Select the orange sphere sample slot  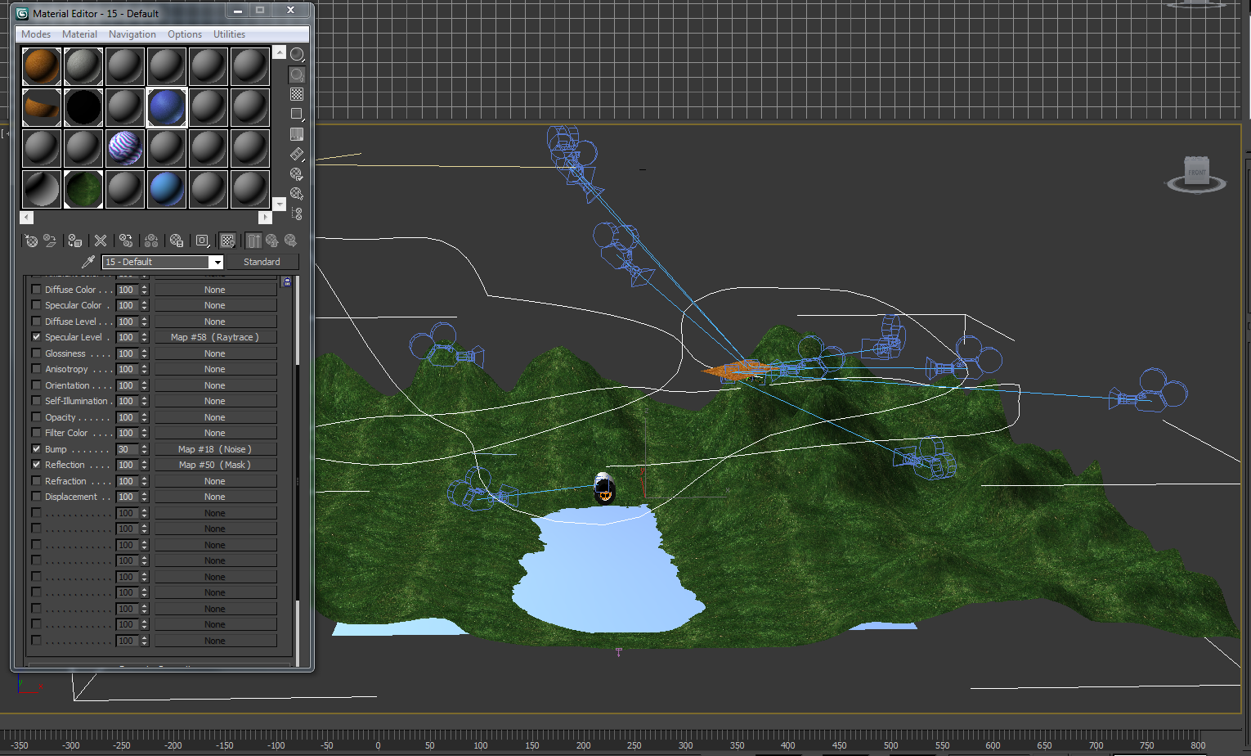click(42, 66)
